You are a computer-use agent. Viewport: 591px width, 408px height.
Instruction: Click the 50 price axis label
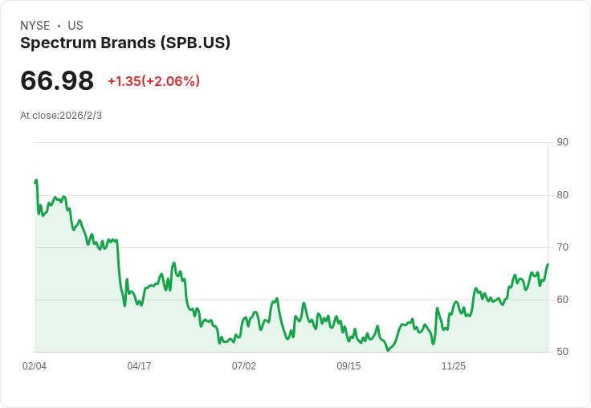tap(562, 352)
